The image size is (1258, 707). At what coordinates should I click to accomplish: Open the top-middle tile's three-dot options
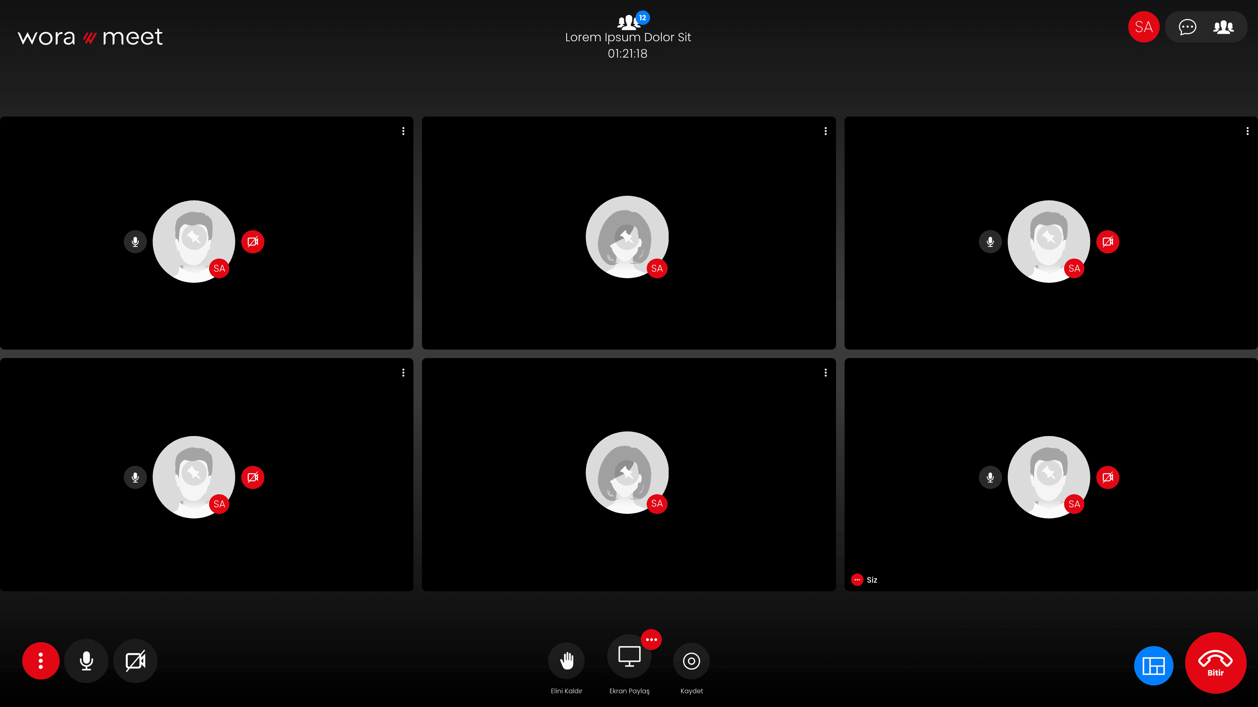pyautogui.click(x=826, y=131)
